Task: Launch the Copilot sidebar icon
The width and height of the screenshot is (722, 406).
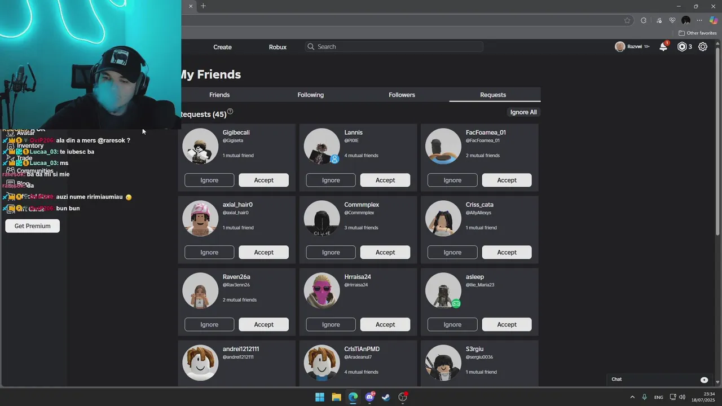Action: coord(714,20)
